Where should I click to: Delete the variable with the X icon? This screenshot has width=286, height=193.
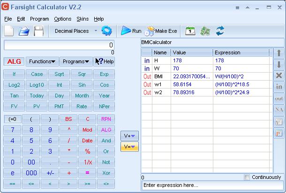pyautogui.click(x=278, y=75)
